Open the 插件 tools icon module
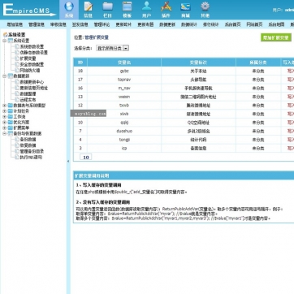Image resolution: width=294 pixels, height=294 pixels. (166, 10)
